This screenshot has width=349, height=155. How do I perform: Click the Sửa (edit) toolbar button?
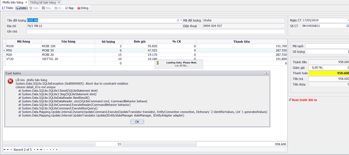tap(34, 8)
